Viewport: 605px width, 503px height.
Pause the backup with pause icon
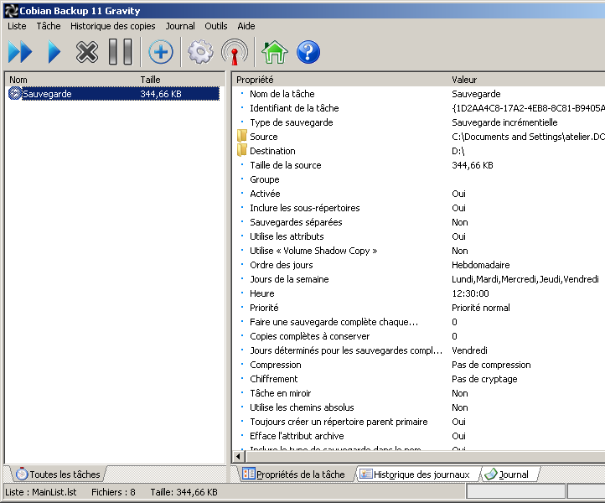(x=121, y=53)
